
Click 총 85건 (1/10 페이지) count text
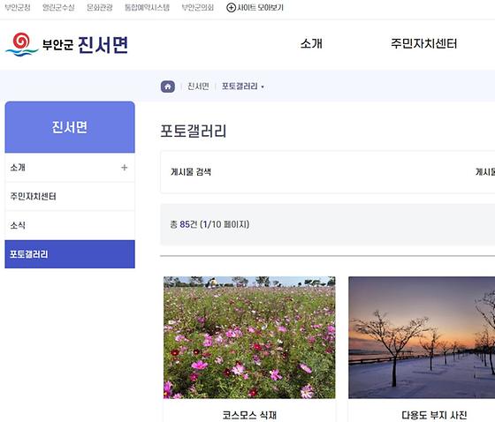209,224
